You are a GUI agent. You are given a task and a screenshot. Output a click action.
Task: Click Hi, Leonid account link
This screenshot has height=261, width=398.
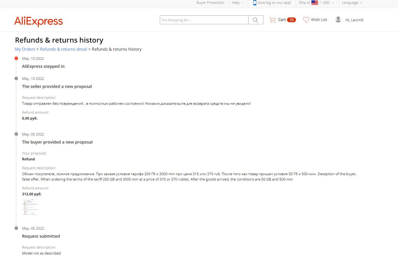354,20
